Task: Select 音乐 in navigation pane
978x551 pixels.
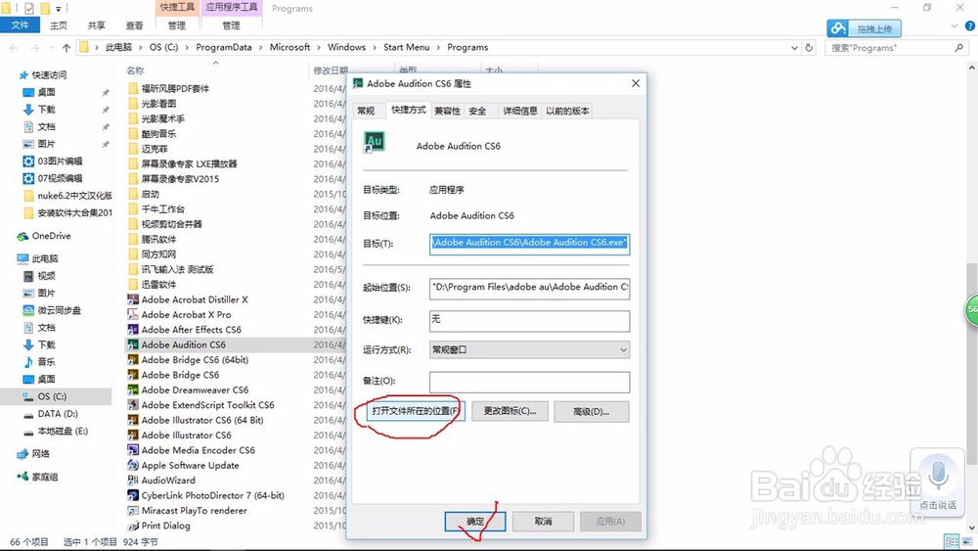Action: (46, 362)
